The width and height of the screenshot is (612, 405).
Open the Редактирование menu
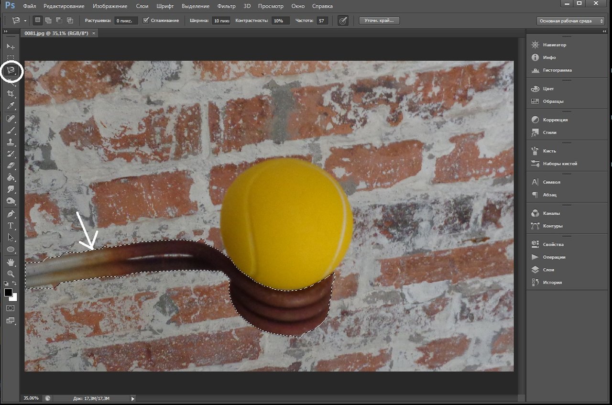click(x=64, y=6)
